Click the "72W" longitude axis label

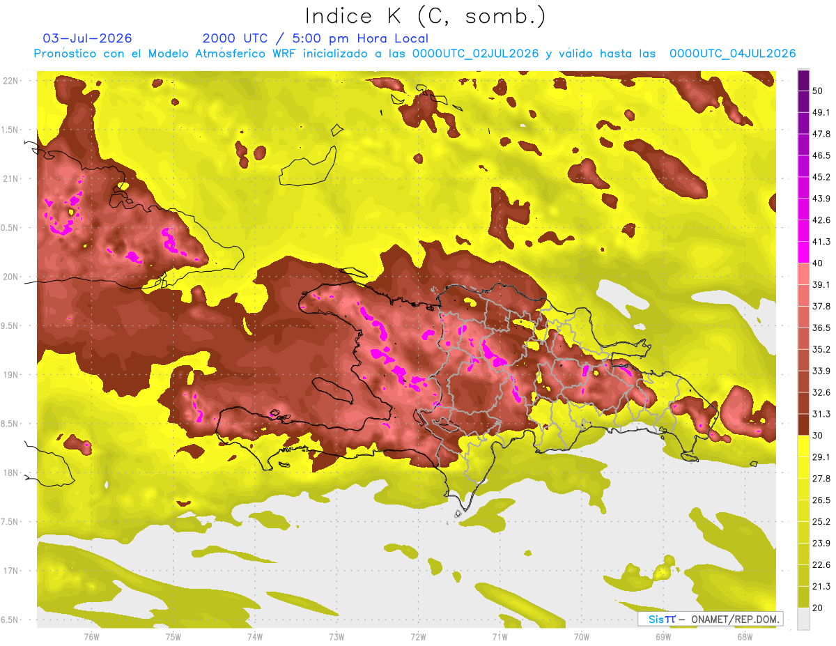(x=418, y=636)
